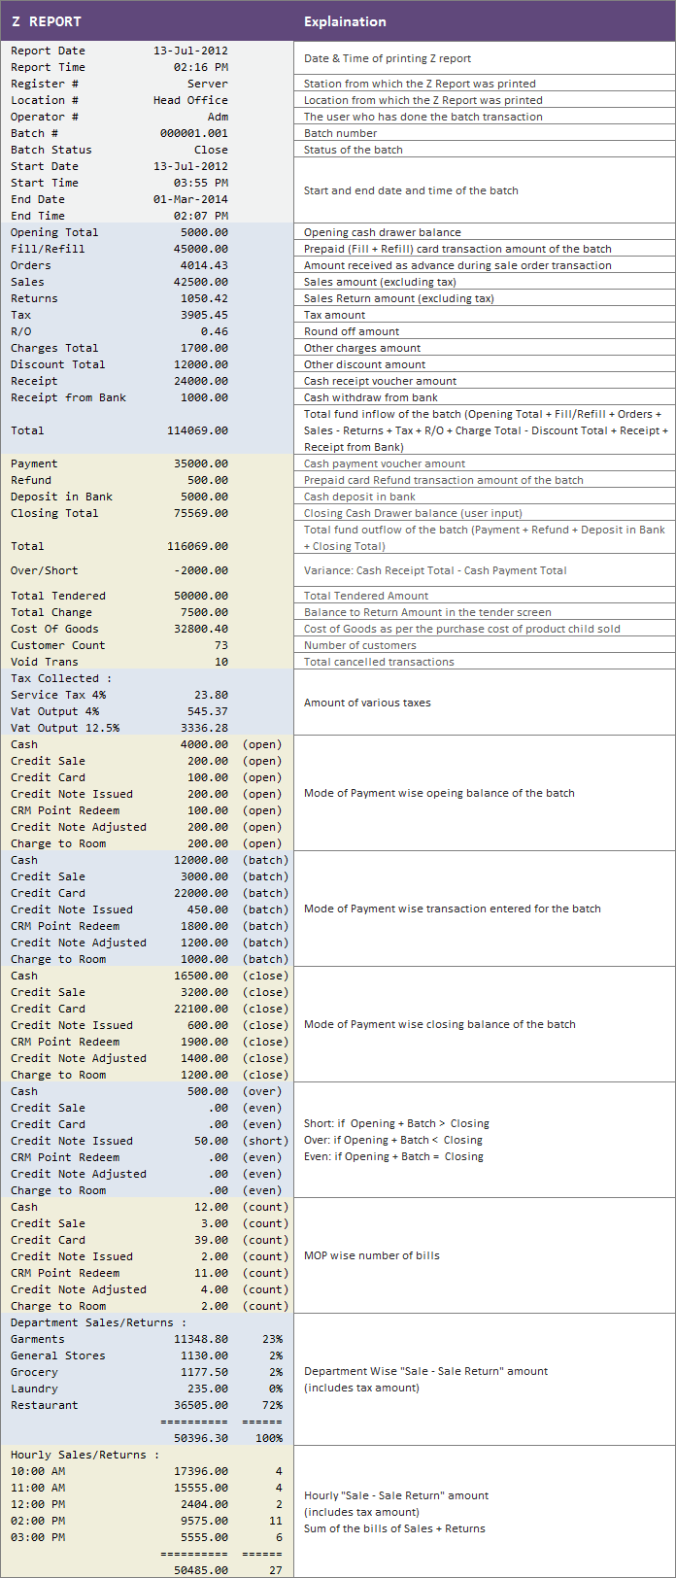The width and height of the screenshot is (676, 1578).
Task: Click the Z REPORT header title
Action: (46, 21)
